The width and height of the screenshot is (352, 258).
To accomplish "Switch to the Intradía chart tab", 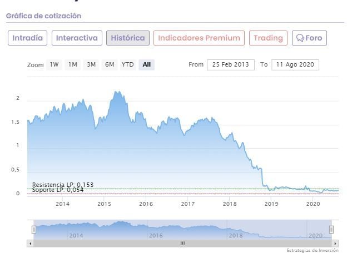I will [x=27, y=38].
